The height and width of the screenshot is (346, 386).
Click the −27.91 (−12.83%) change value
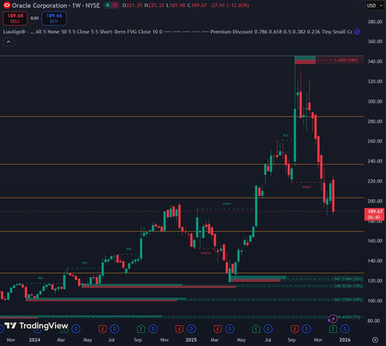point(229,5)
